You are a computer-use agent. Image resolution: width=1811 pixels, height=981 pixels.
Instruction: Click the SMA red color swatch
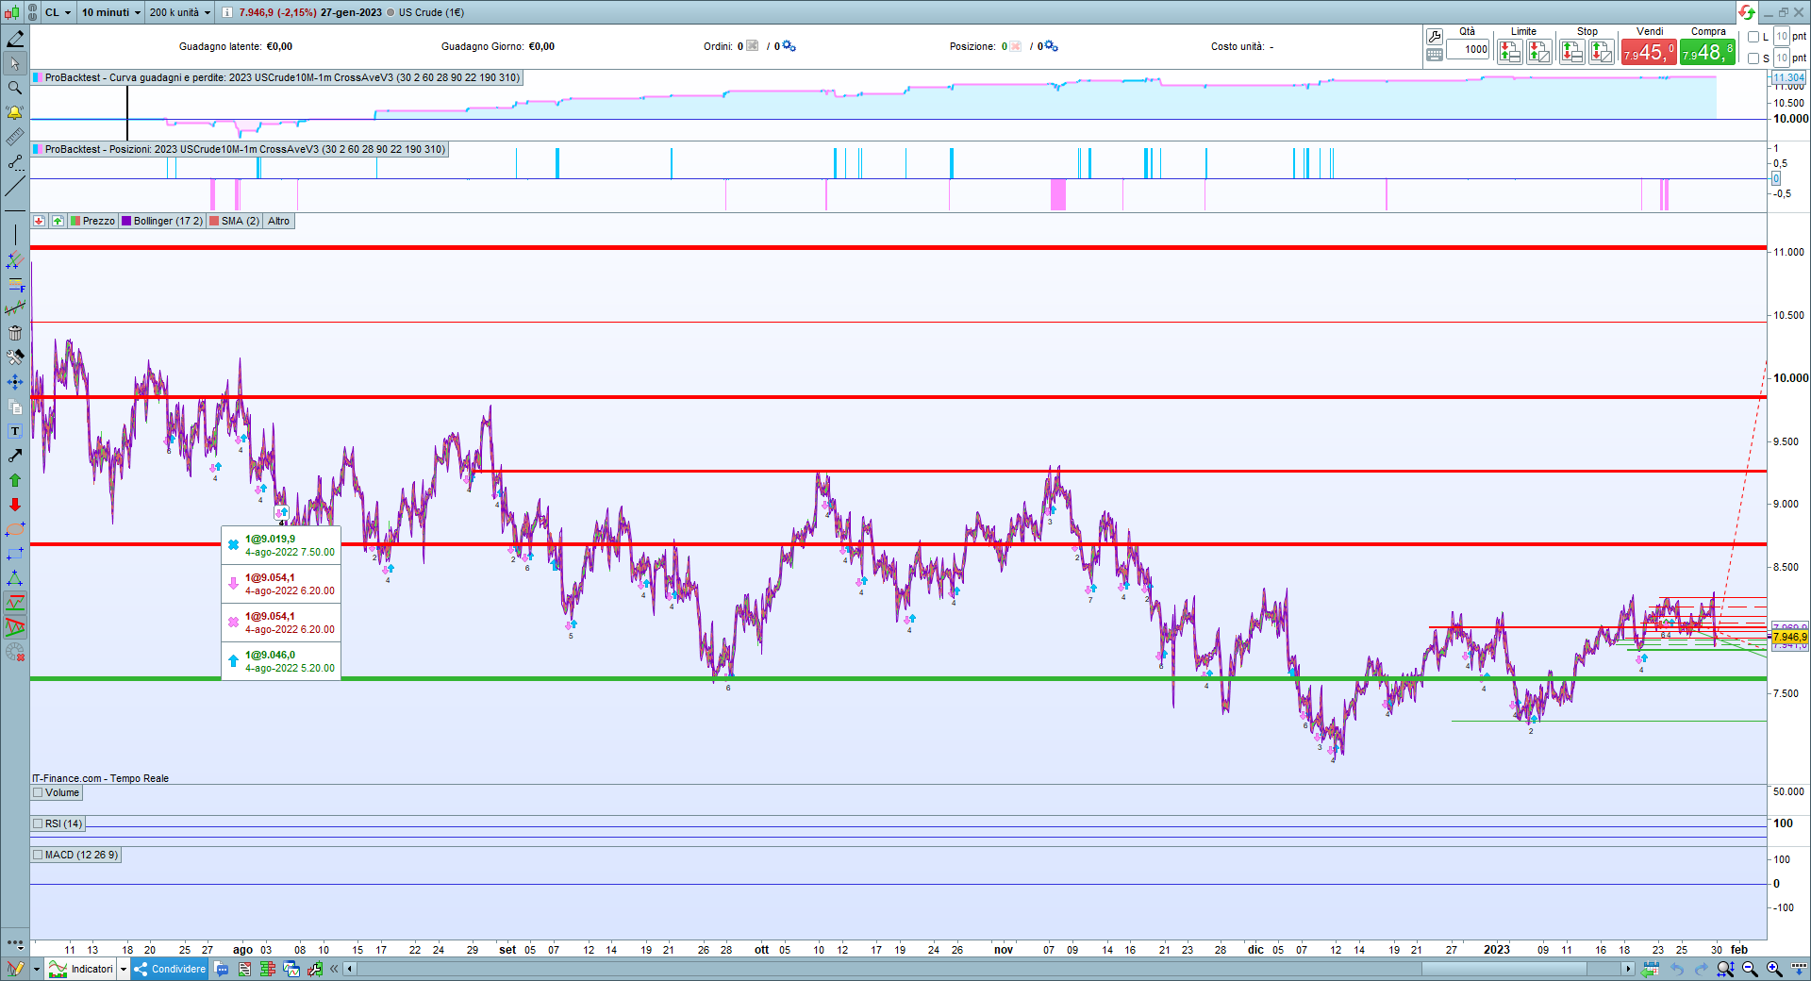tap(214, 221)
